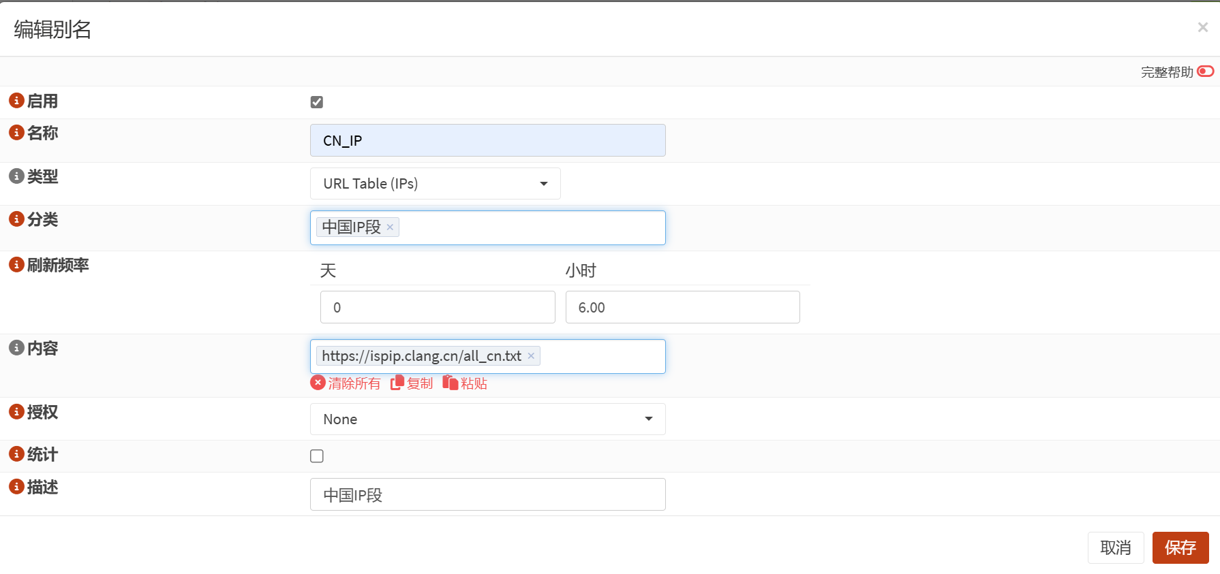The height and width of the screenshot is (574, 1220).
Task: Click the 粘贴 paste link
Action: (x=465, y=383)
